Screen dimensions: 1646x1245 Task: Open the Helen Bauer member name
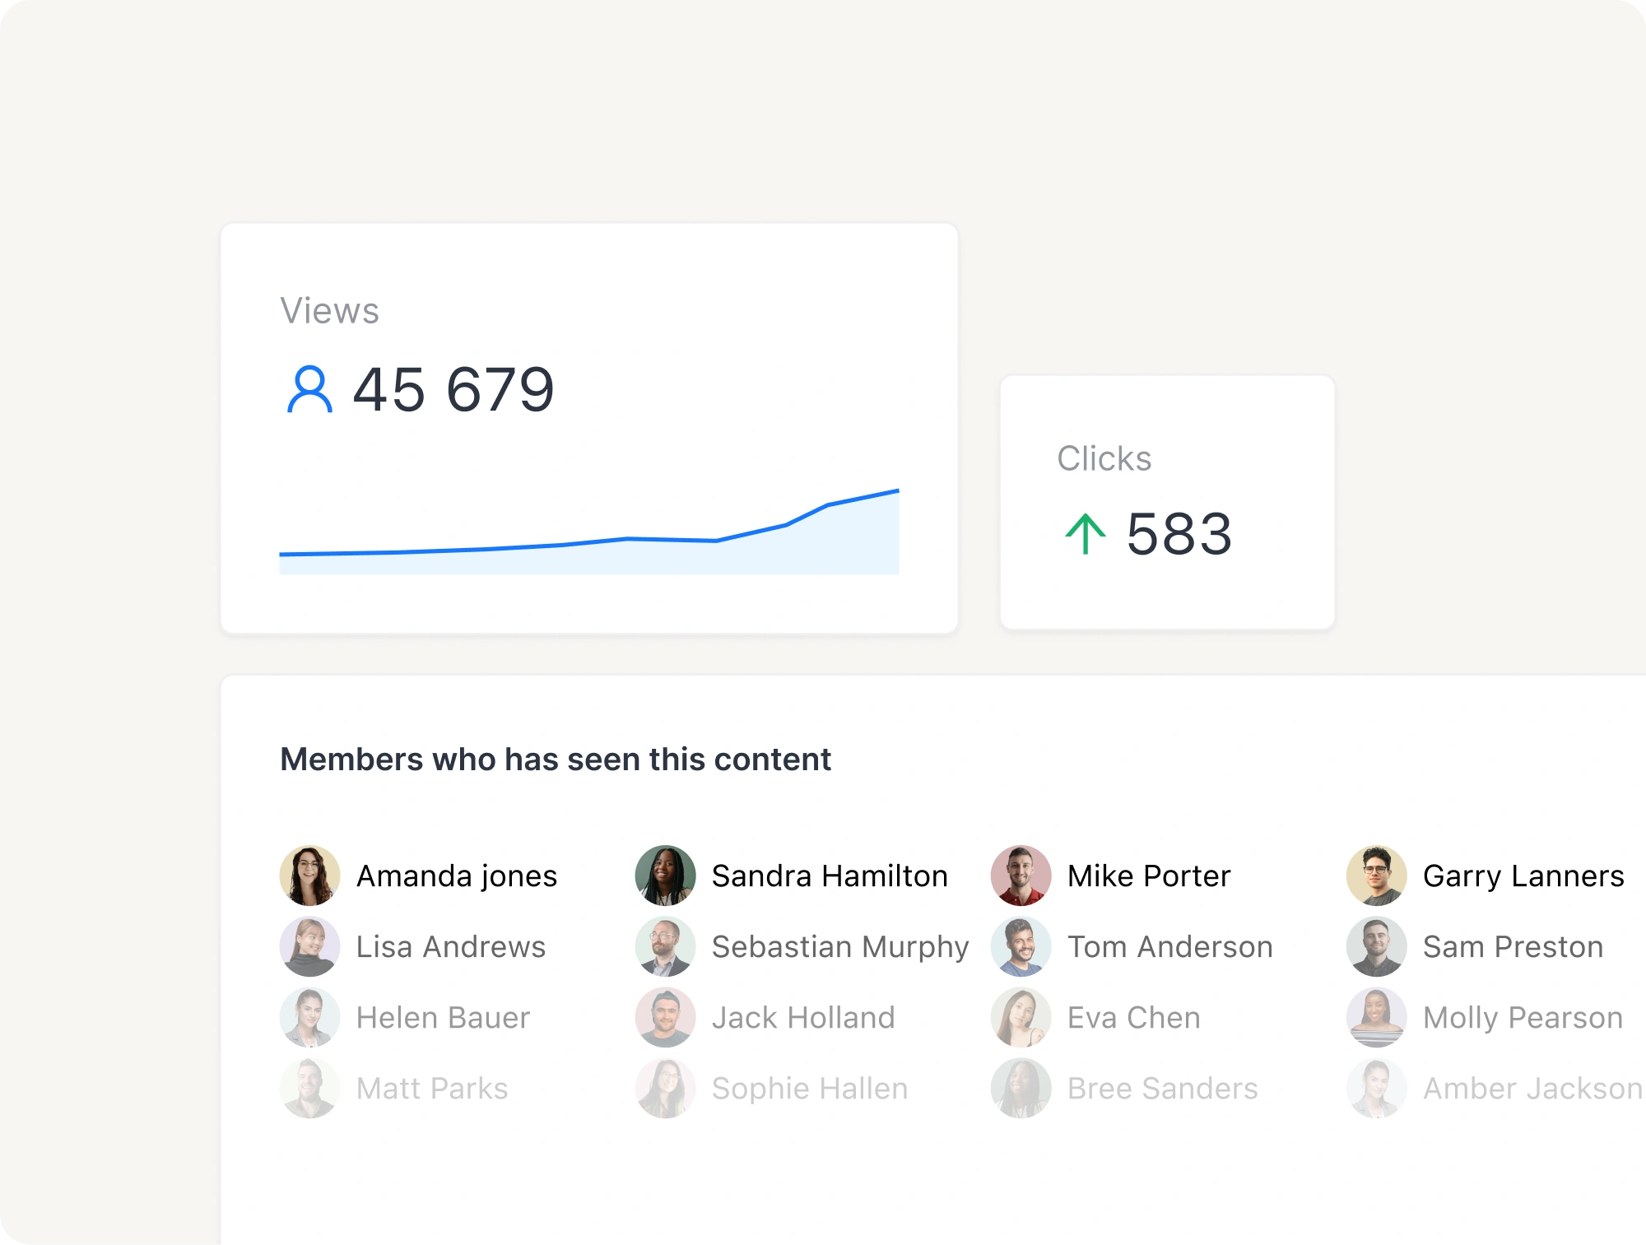point(443,1018)
